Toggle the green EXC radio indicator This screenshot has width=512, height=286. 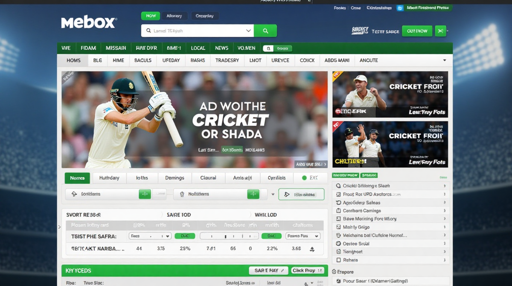(304, 178)
